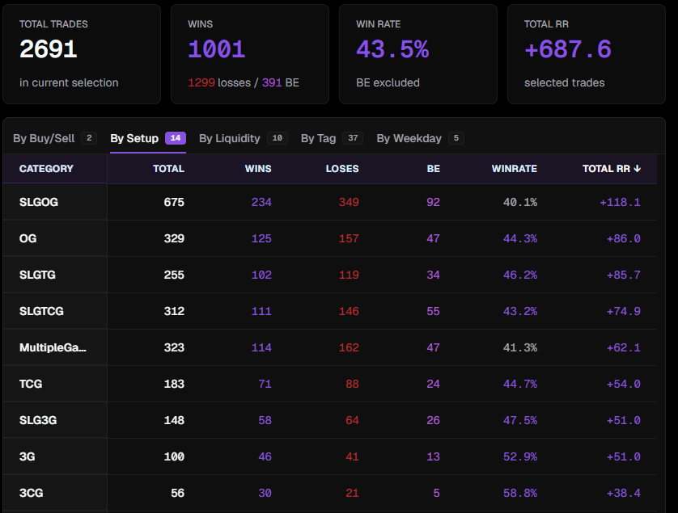Select the 3CG category row

(330, 493)
